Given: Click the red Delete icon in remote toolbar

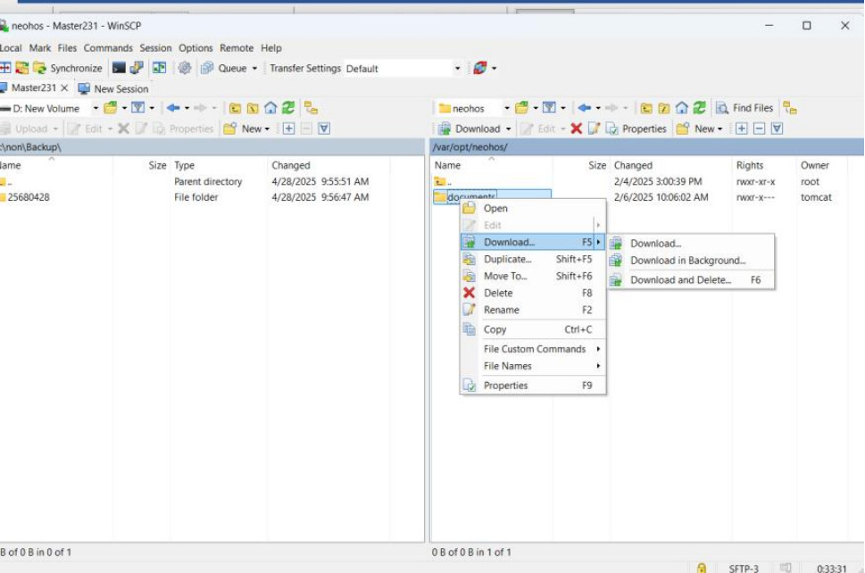Looking at the screenshot, I should click(577, 129).
